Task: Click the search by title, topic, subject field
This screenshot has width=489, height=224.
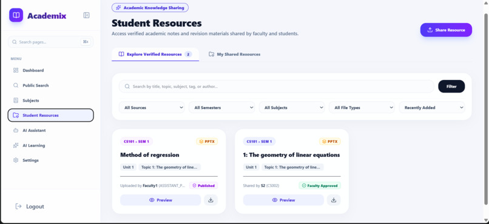Action: pos(276,87)
